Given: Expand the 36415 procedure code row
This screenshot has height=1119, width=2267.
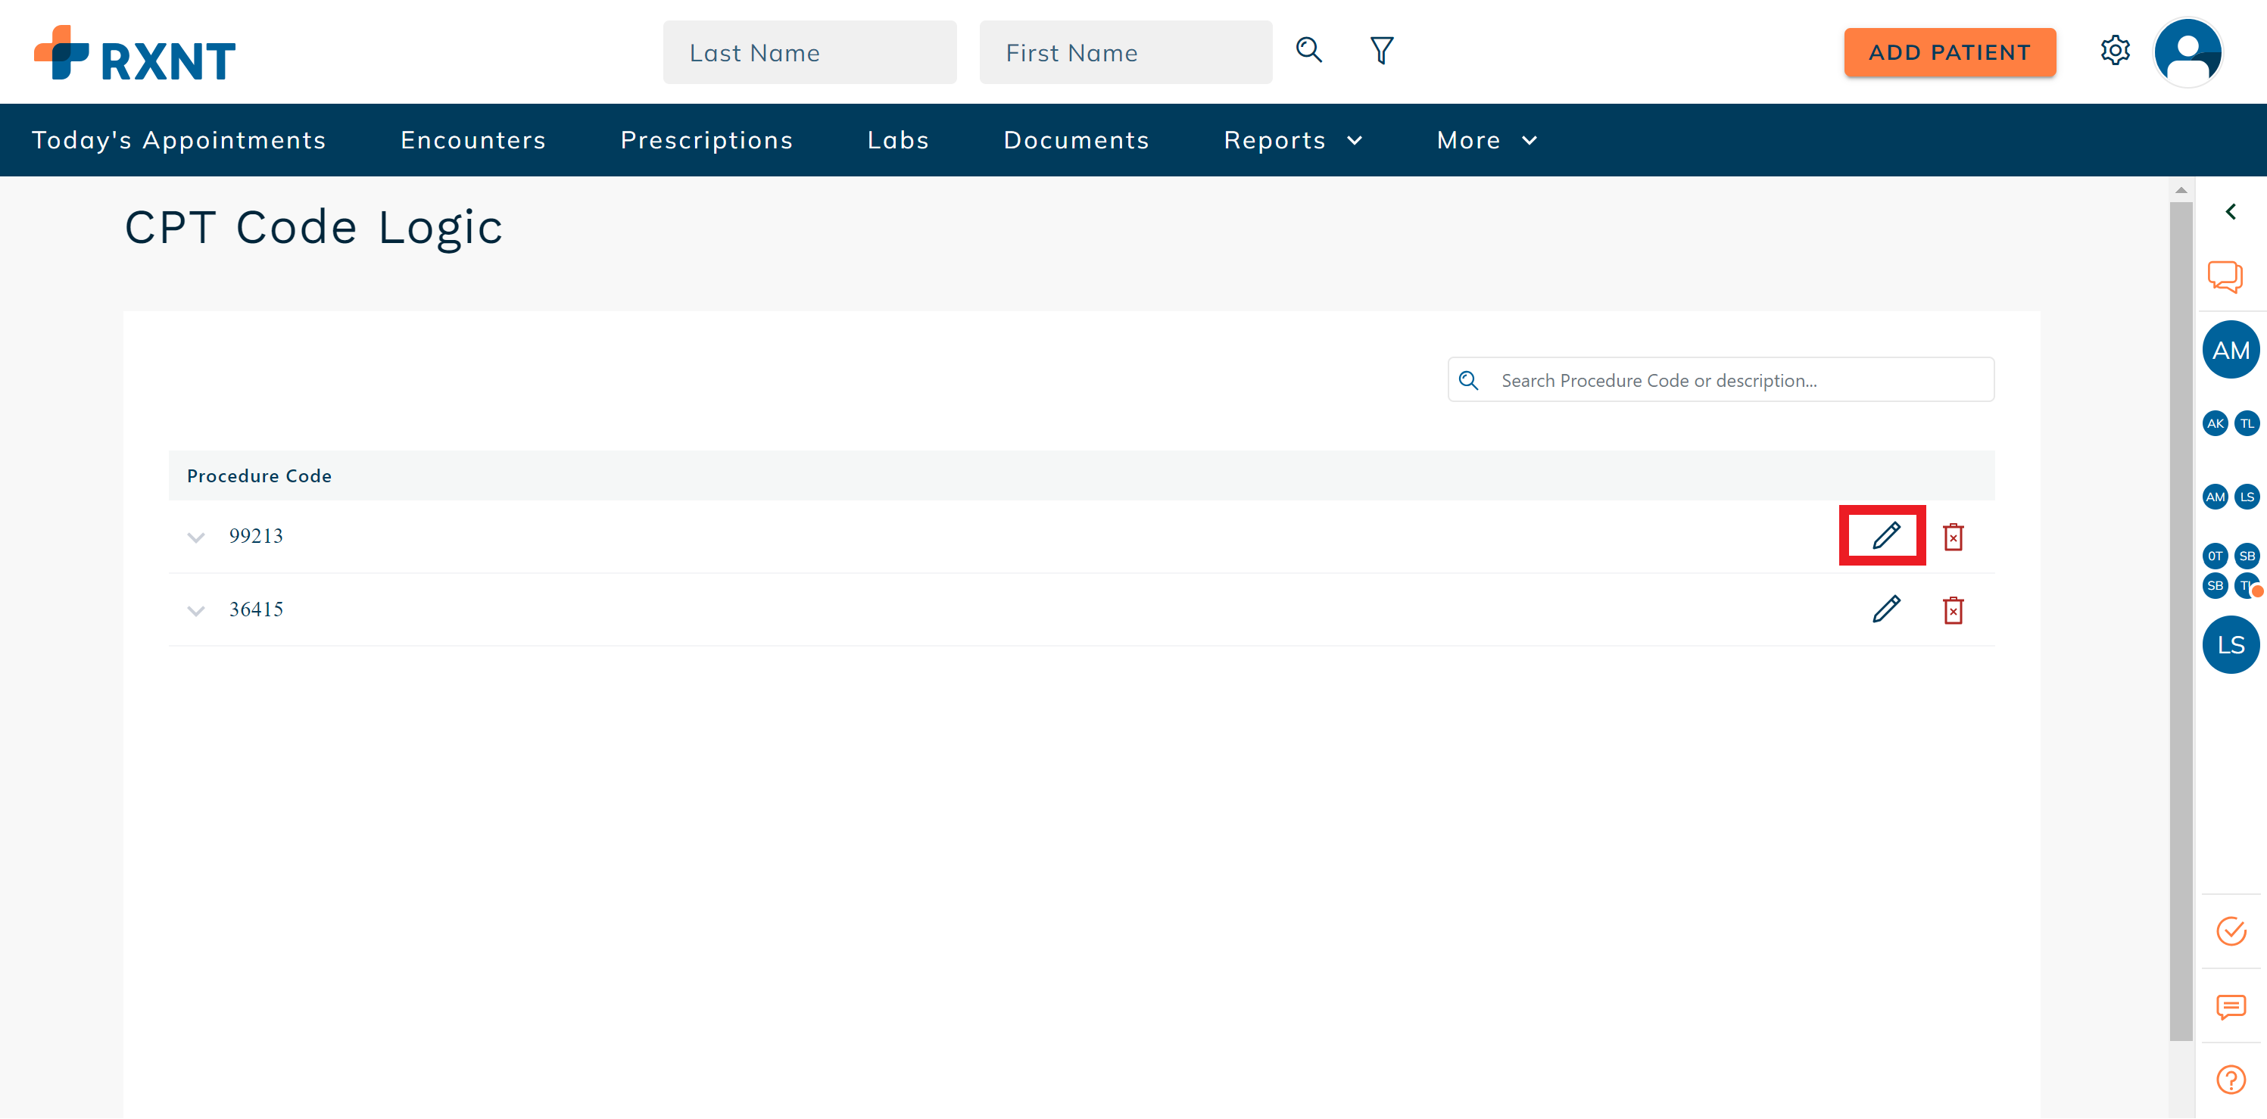Looking at the screenshot, I should point(196,609).
